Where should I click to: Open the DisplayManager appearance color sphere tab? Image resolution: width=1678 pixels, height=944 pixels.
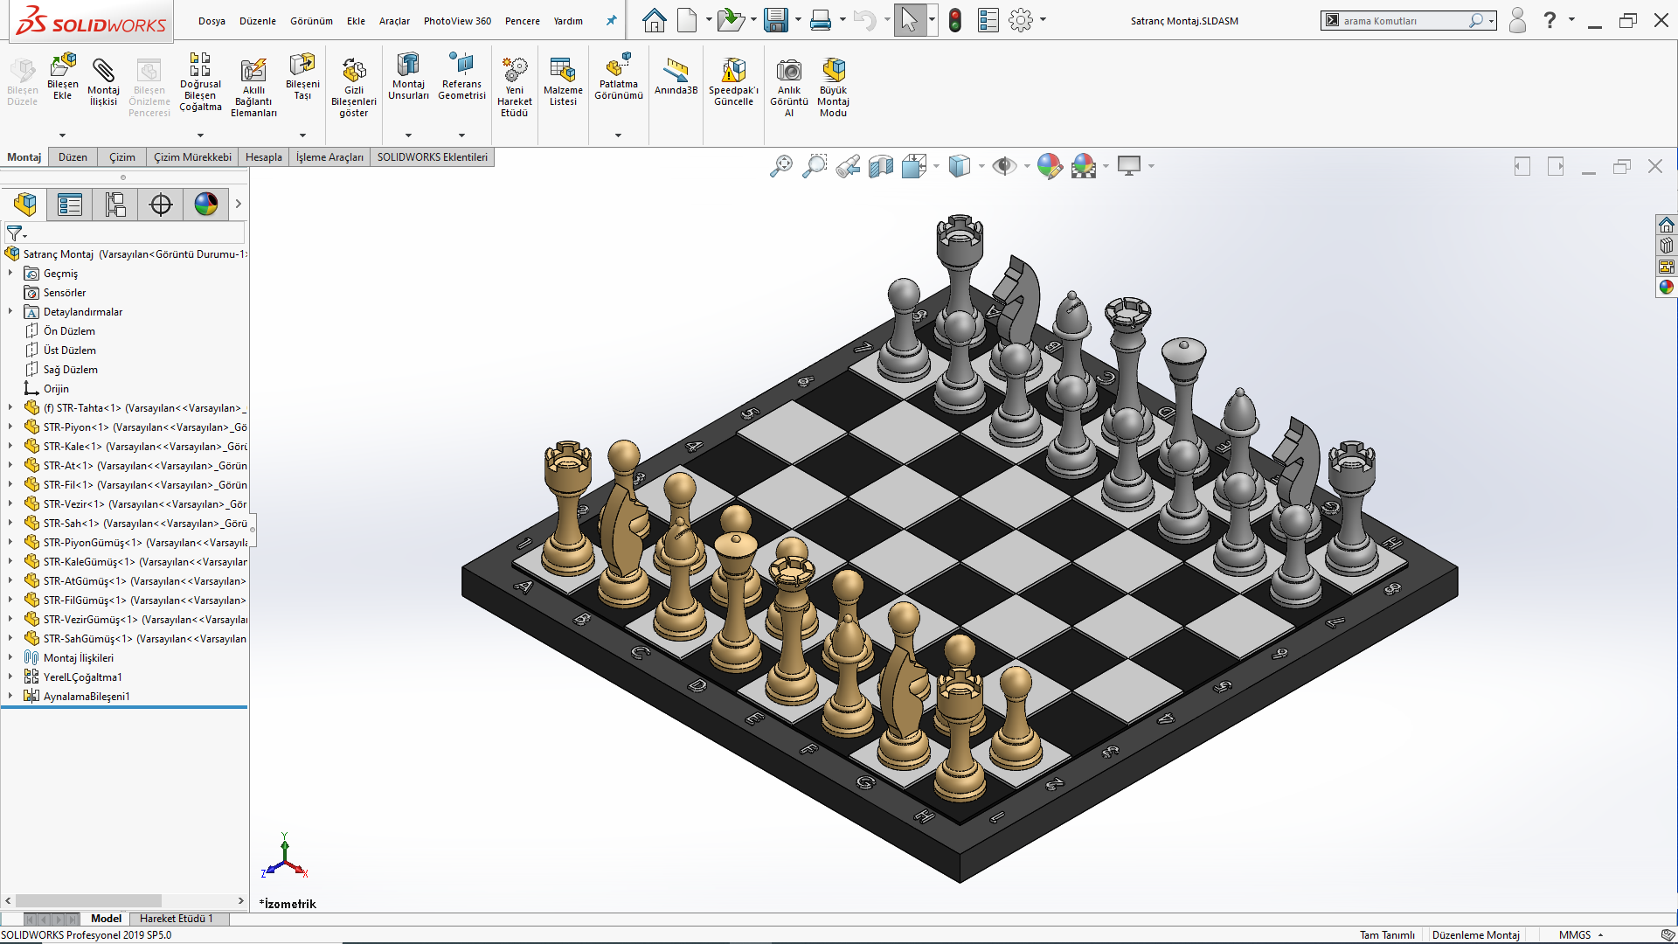point(206,205)
